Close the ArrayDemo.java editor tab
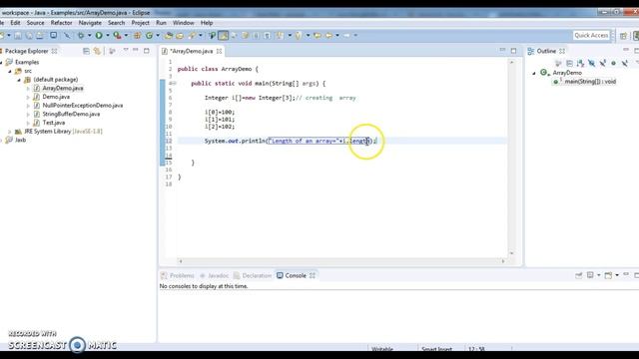 220,51
